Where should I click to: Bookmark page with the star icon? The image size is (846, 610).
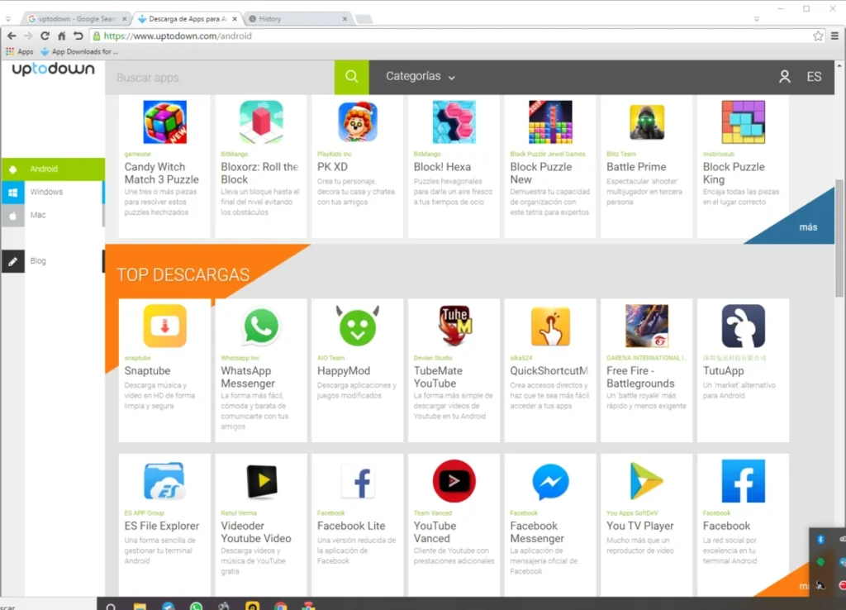(818, 36)
